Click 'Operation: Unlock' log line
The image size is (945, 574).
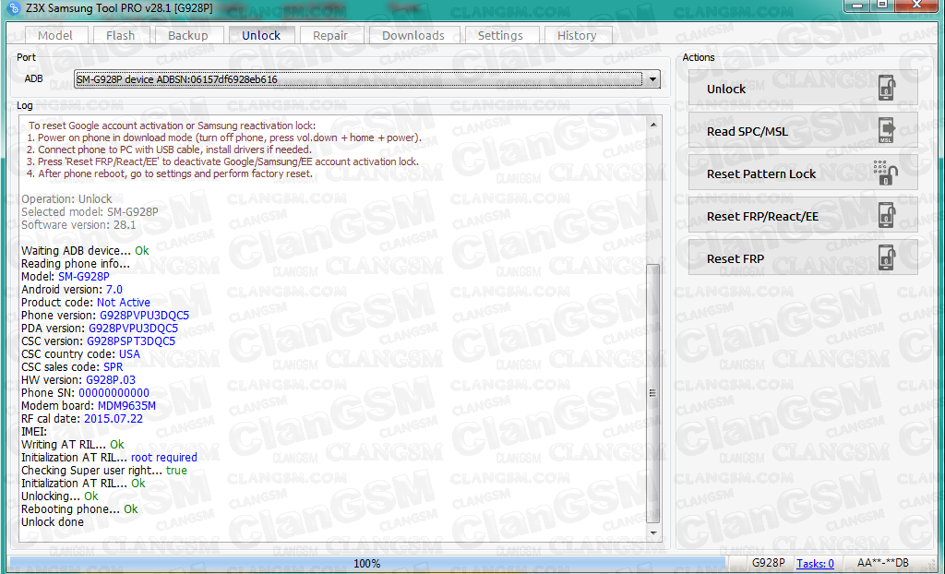[x=66, y=199]
